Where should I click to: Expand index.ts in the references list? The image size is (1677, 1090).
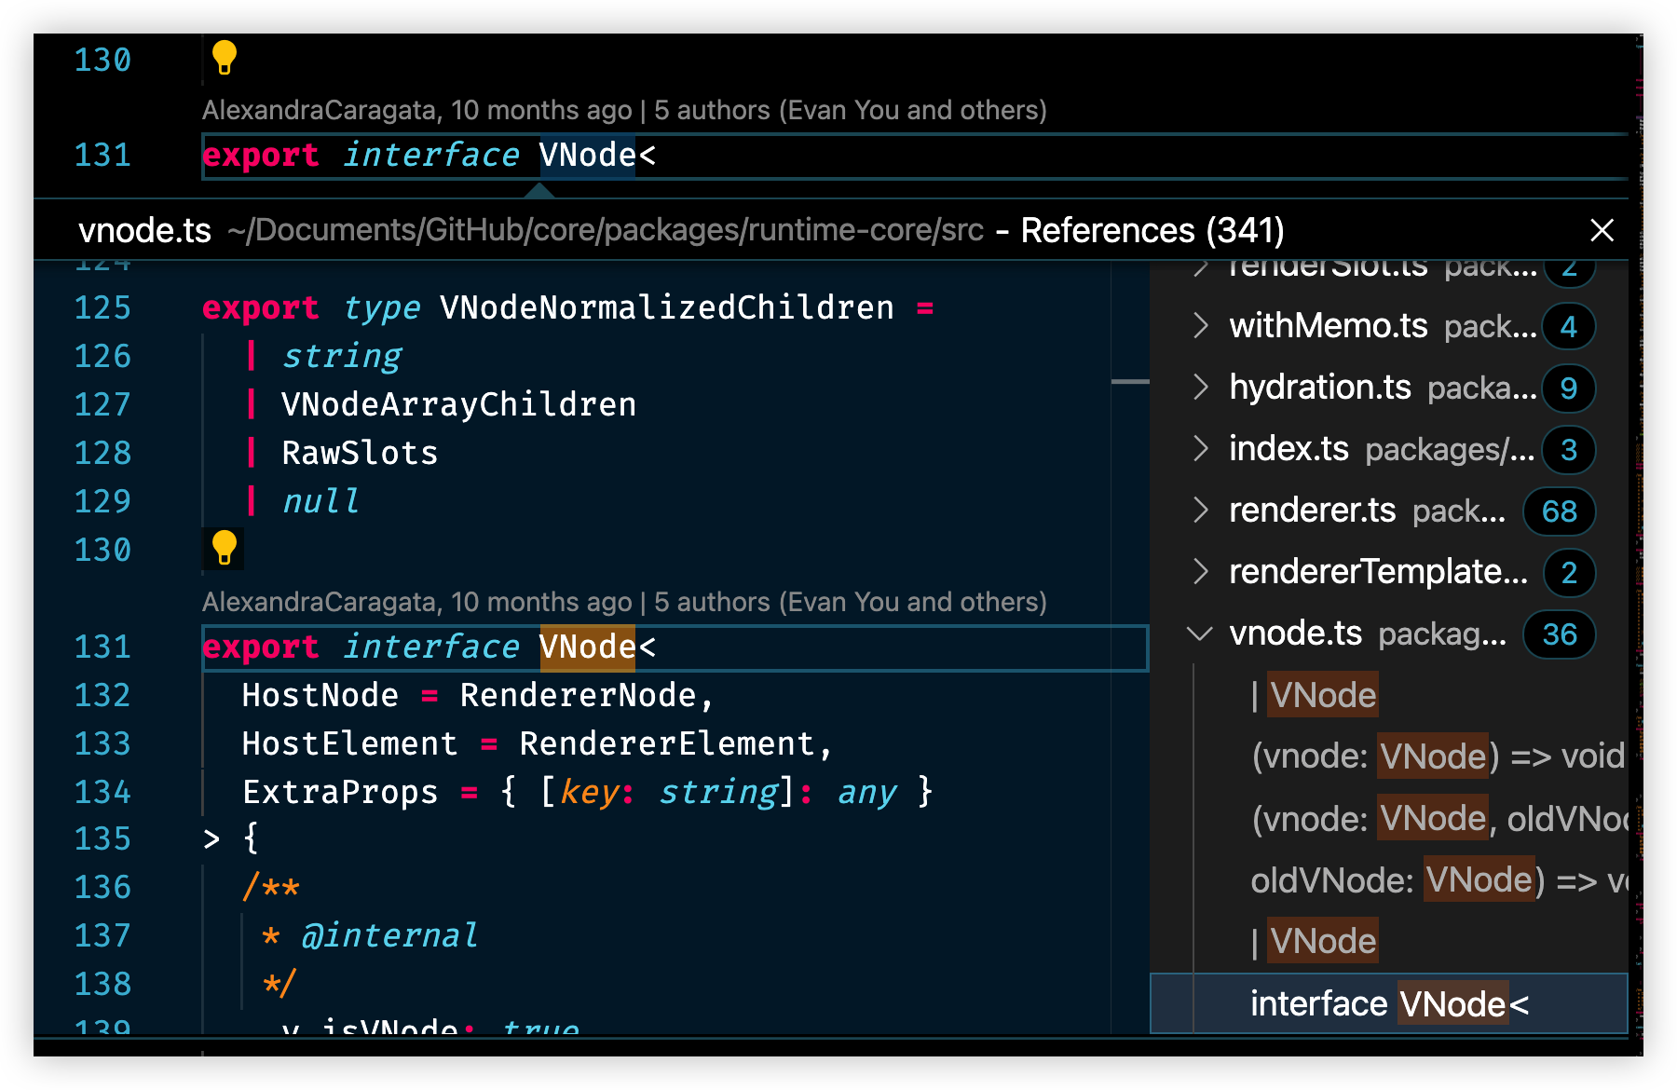pyautogui.click(x=1201, y=449)
